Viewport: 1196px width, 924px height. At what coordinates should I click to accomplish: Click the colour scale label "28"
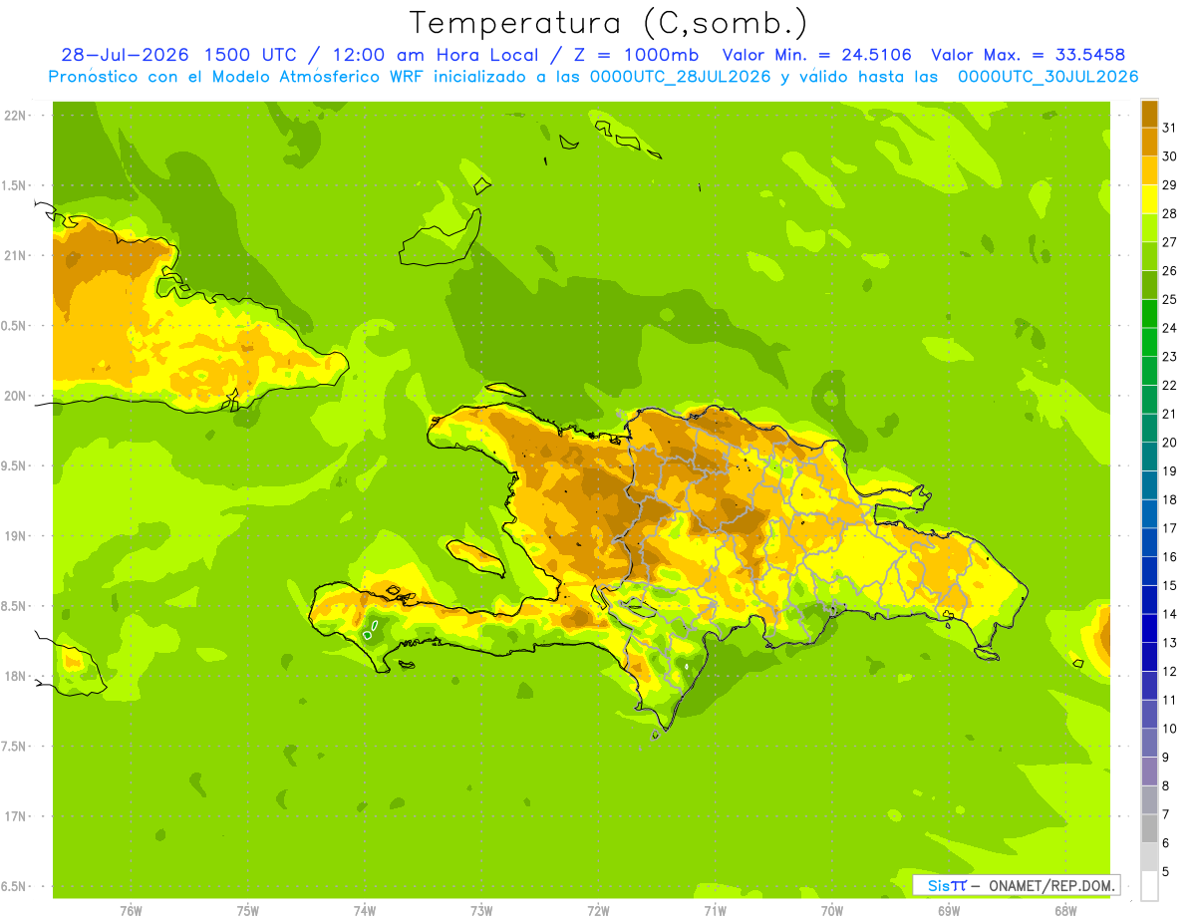[x=1169, y=212]
